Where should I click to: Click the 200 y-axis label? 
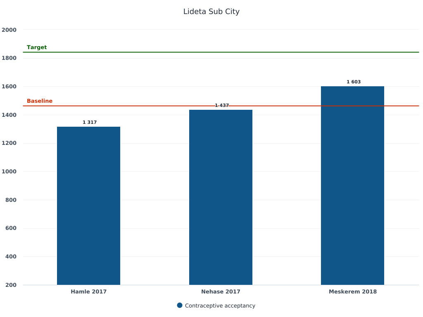[x=11, y=285]
